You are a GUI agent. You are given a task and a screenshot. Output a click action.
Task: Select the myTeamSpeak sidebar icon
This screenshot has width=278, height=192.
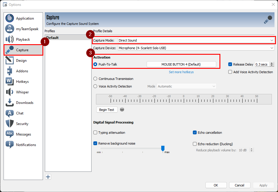tap(9, 29)
